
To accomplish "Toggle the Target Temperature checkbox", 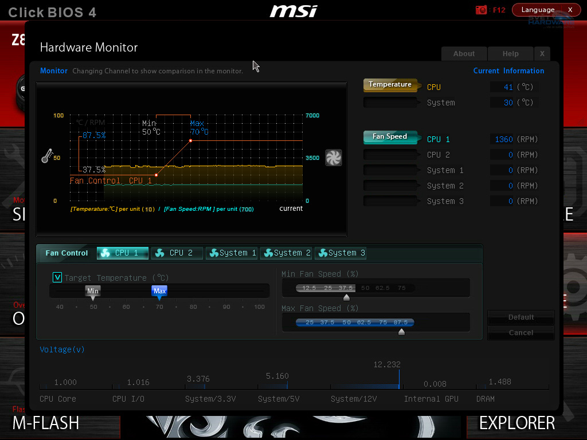I will 57,277.
